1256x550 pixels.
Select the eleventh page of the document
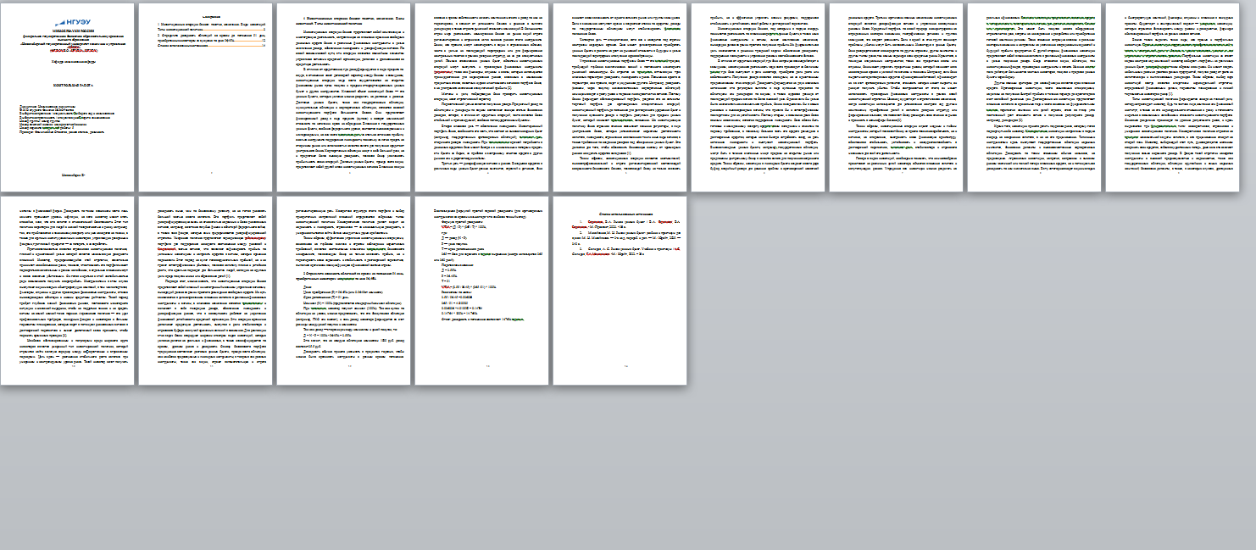[205, 290]
